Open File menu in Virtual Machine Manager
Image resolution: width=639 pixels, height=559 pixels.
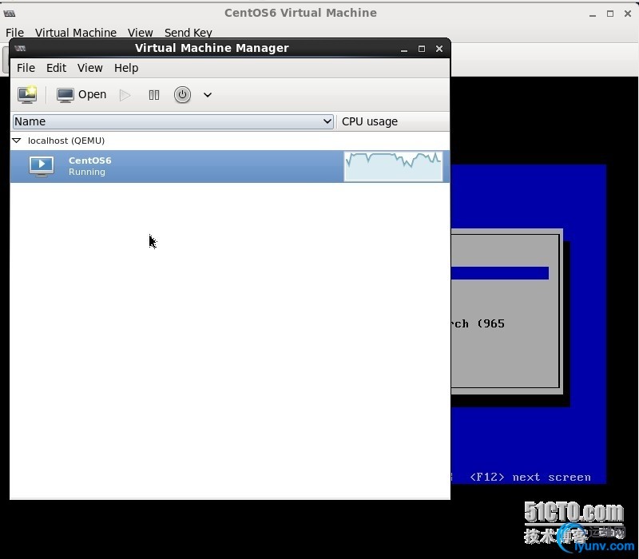pyautogui.click(x=26, y=68)
